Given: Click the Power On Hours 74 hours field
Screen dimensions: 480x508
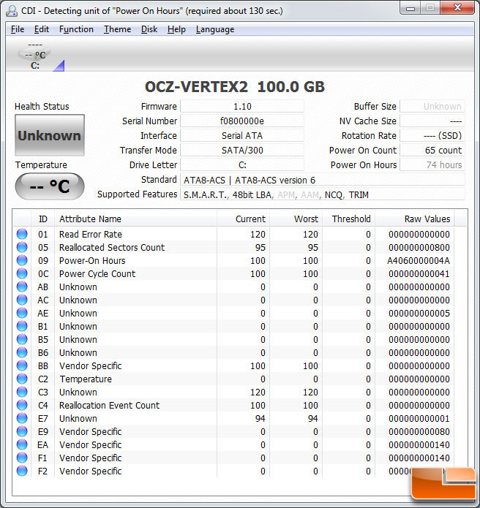Looking at the screenshot, I should pyautogui.click(x=432, y=165).
